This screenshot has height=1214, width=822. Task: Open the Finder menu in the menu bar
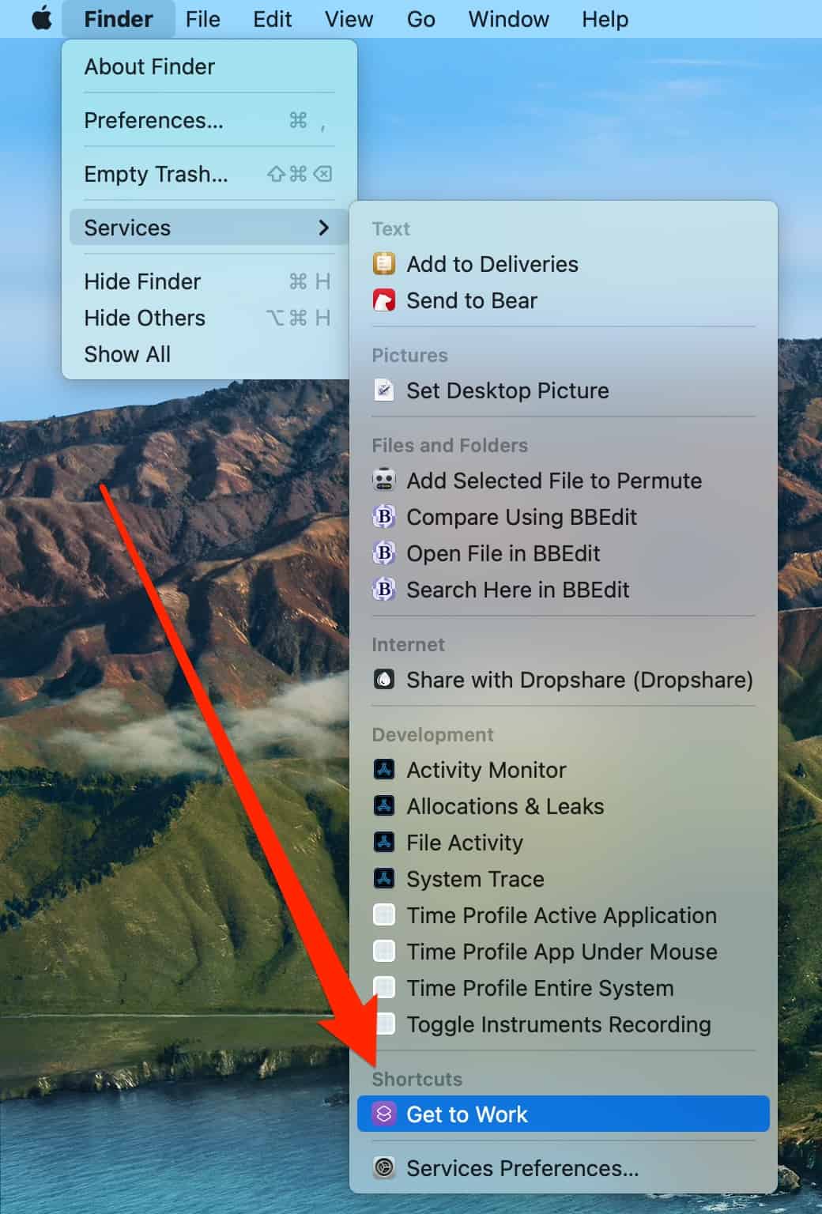coord(119,19)
